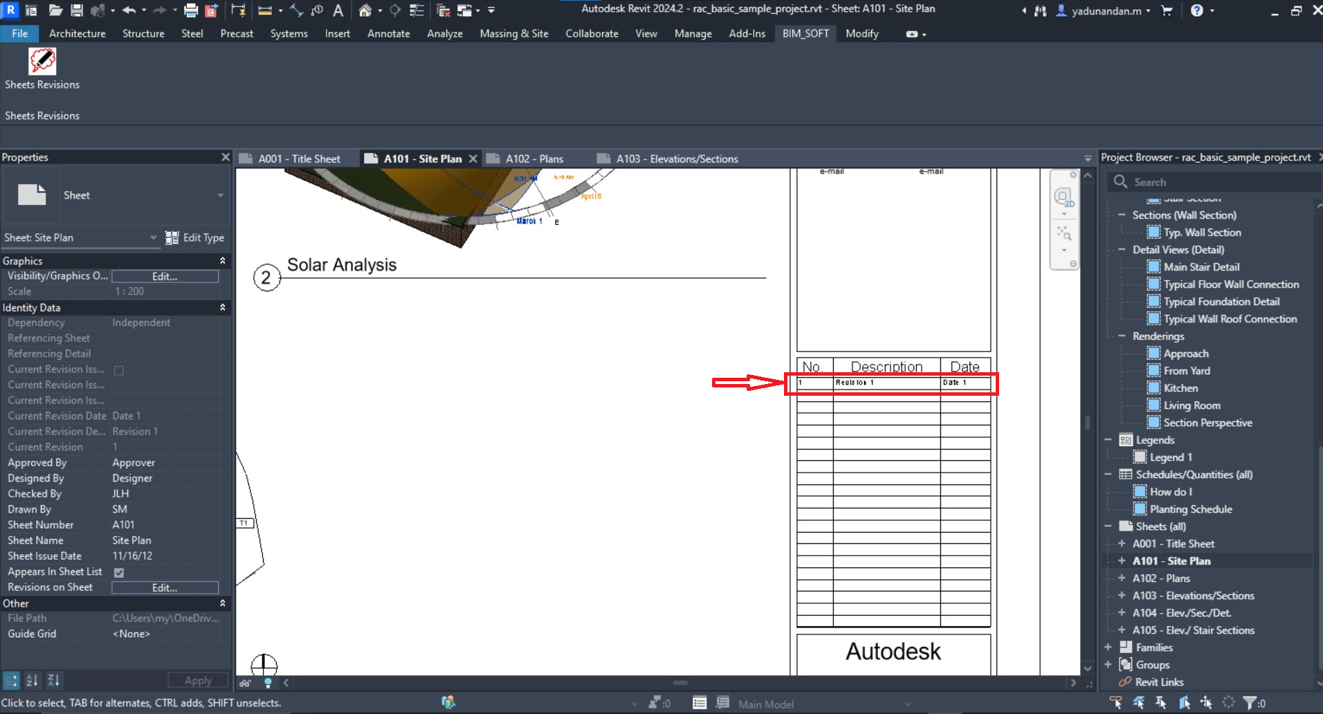Viewport: 1323px width, 714px height.
Task: Collapse the Sheets (all) tree node
Action: coord(1108,527)
